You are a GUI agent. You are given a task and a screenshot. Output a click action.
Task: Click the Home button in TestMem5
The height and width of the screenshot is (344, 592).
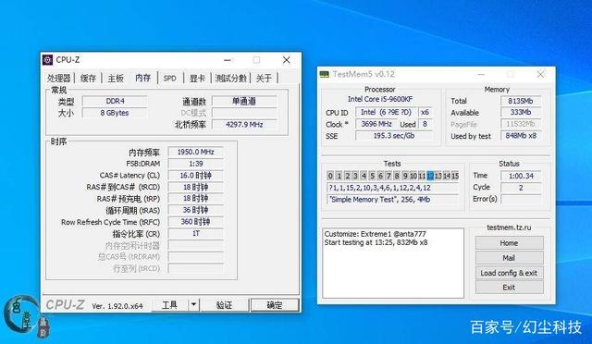pos(509,243)
